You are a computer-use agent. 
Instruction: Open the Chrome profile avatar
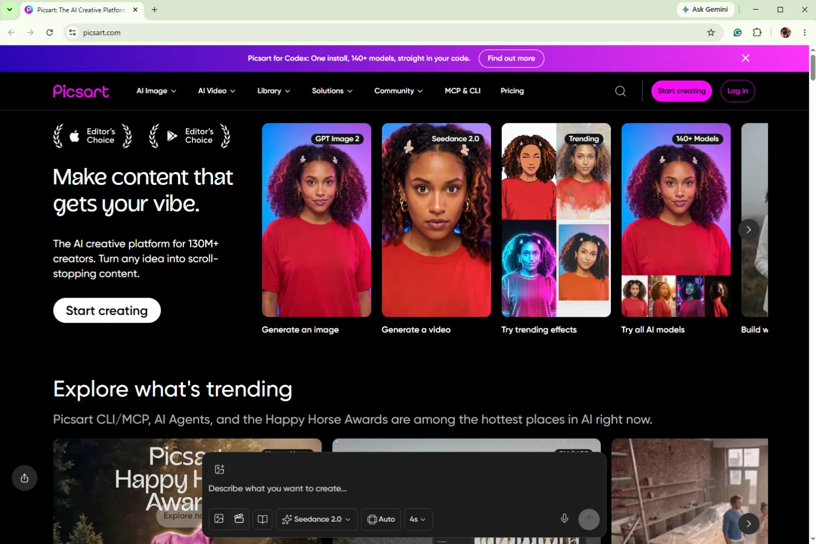[x=786, y=32]
